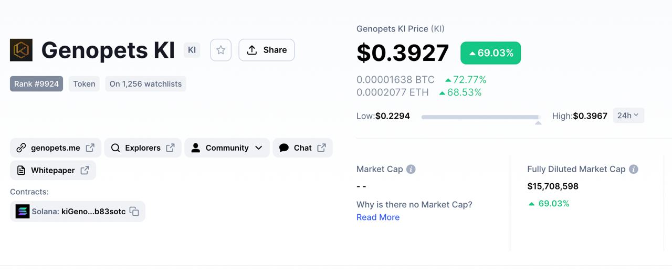Open the genopets.me website link
672x273 pixels.
click(x=55, y=148)
